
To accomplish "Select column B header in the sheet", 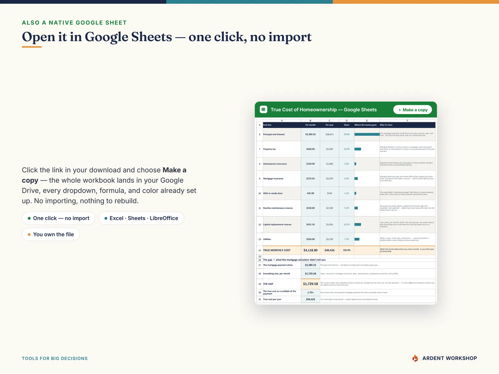I will [x=310, y=121].
